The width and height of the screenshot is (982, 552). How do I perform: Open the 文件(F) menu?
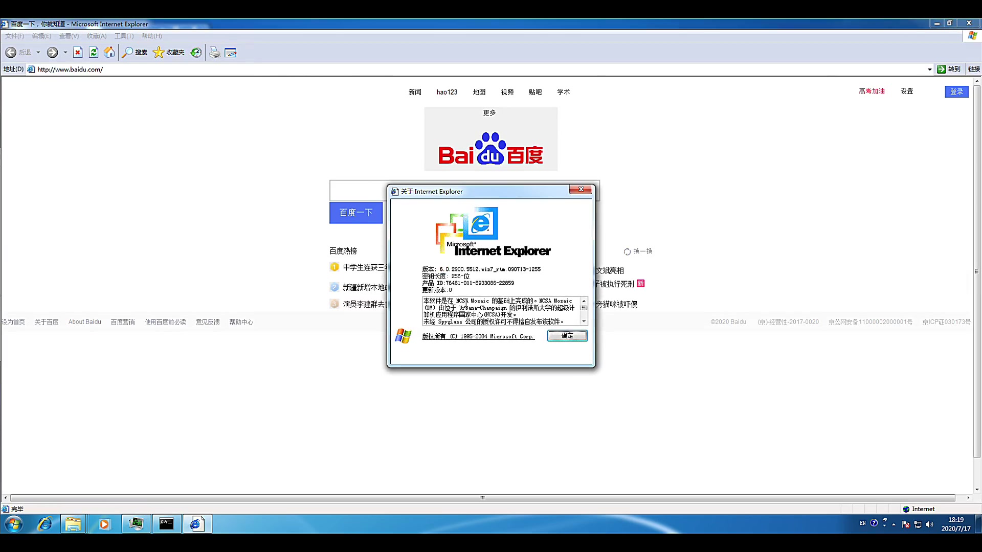(14, 36)
